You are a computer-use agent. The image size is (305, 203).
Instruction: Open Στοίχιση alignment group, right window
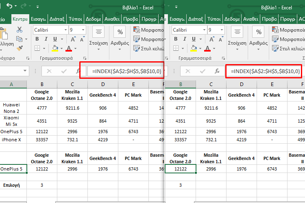point(237,39)
